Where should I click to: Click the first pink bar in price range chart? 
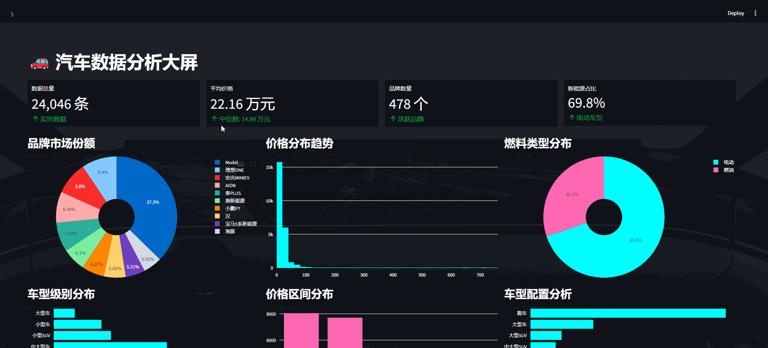click(301, 331)
